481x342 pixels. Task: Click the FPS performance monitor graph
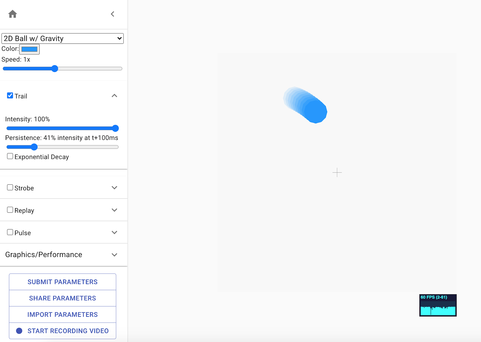click(x=438, y=305)
